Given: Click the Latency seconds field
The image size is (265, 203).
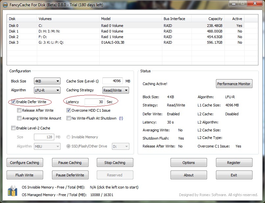Looking at the screenshot, I should pyautogui.click(x=95, y=102).
